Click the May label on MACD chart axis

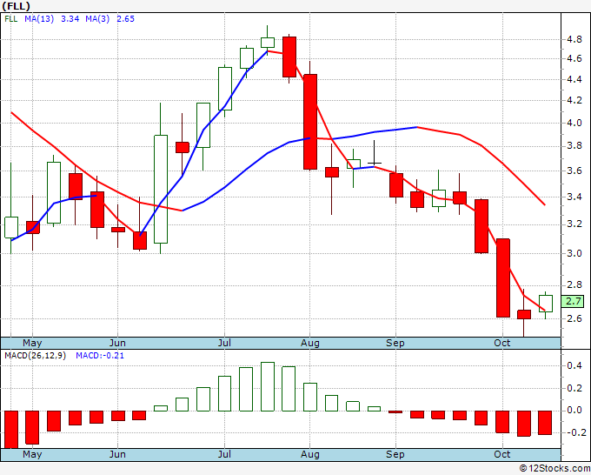(32, 454)
